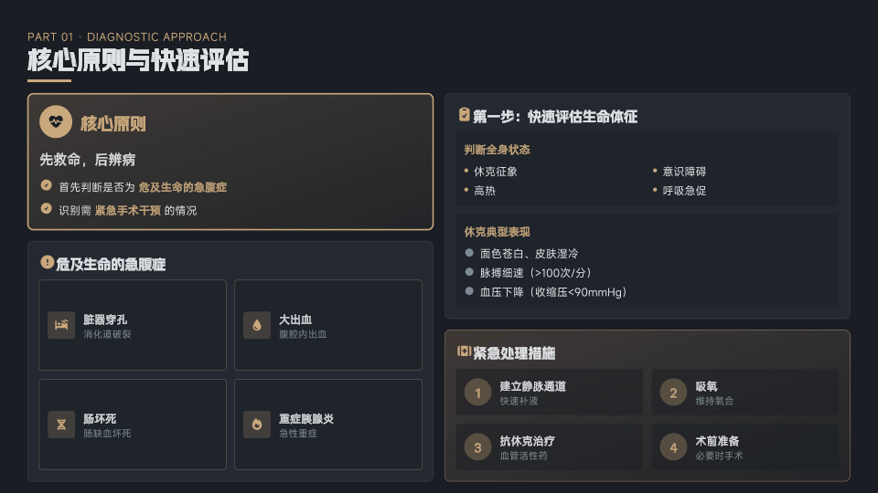878x493 pixels.
Task: Click the checkmark beside 首先判断是否为危及生命的急腹症
Action: 47,186
